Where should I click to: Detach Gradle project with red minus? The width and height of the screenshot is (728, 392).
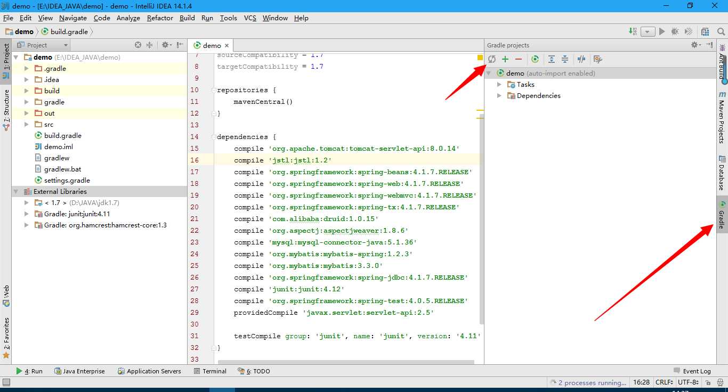tap(519, 59)
